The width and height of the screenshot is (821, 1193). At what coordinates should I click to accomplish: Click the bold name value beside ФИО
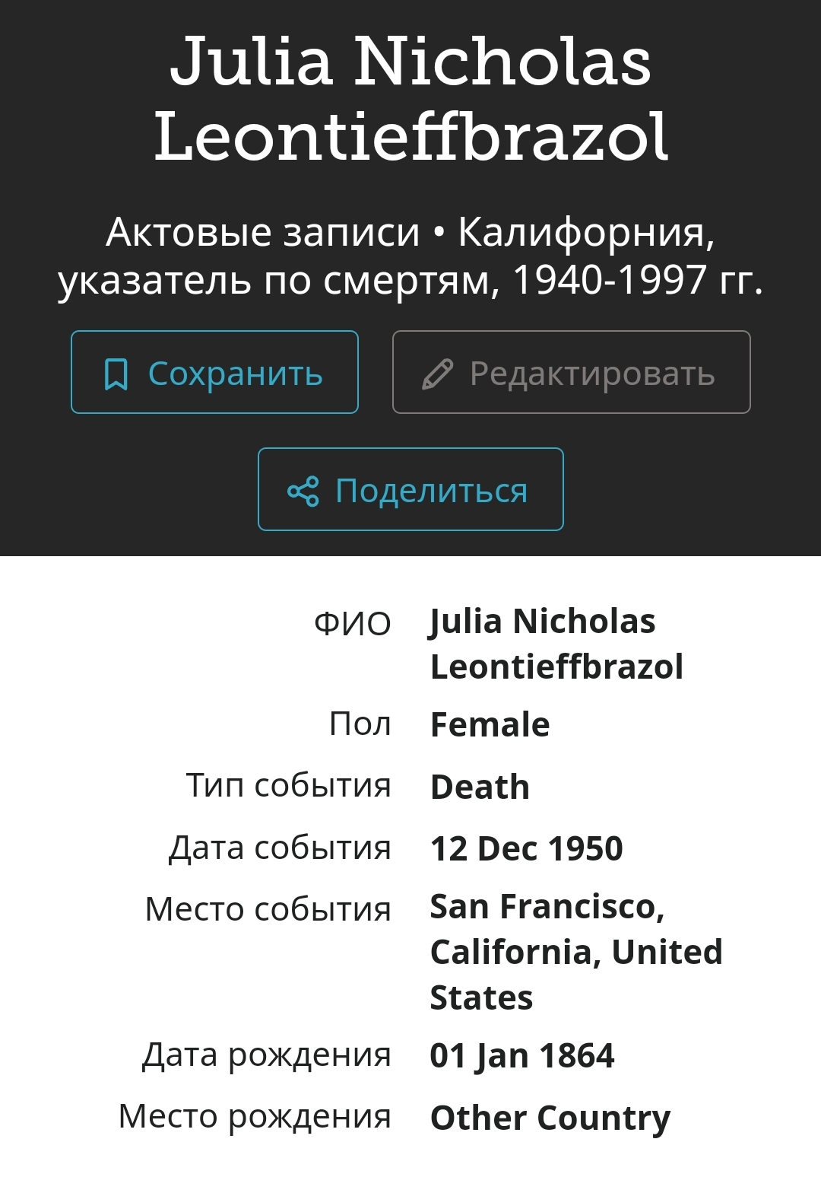[x=556, y=644]
